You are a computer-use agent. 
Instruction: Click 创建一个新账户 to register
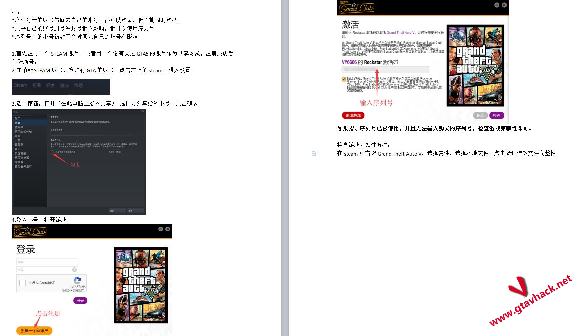point(34,330)
